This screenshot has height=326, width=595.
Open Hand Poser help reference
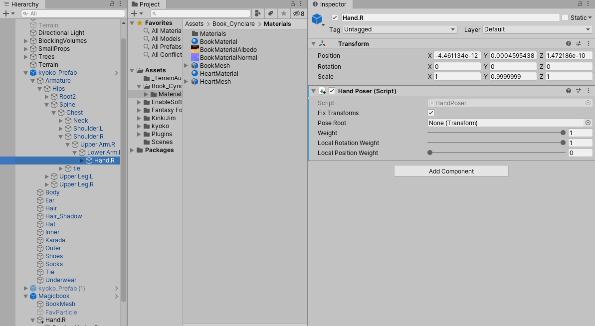(569, 91)
